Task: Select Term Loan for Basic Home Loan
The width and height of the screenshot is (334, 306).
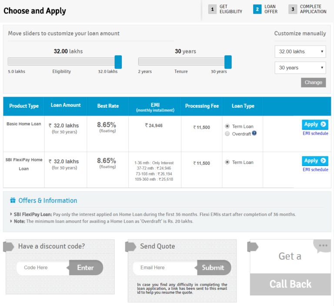Action: pyautogui.click(x=227, y=126)
